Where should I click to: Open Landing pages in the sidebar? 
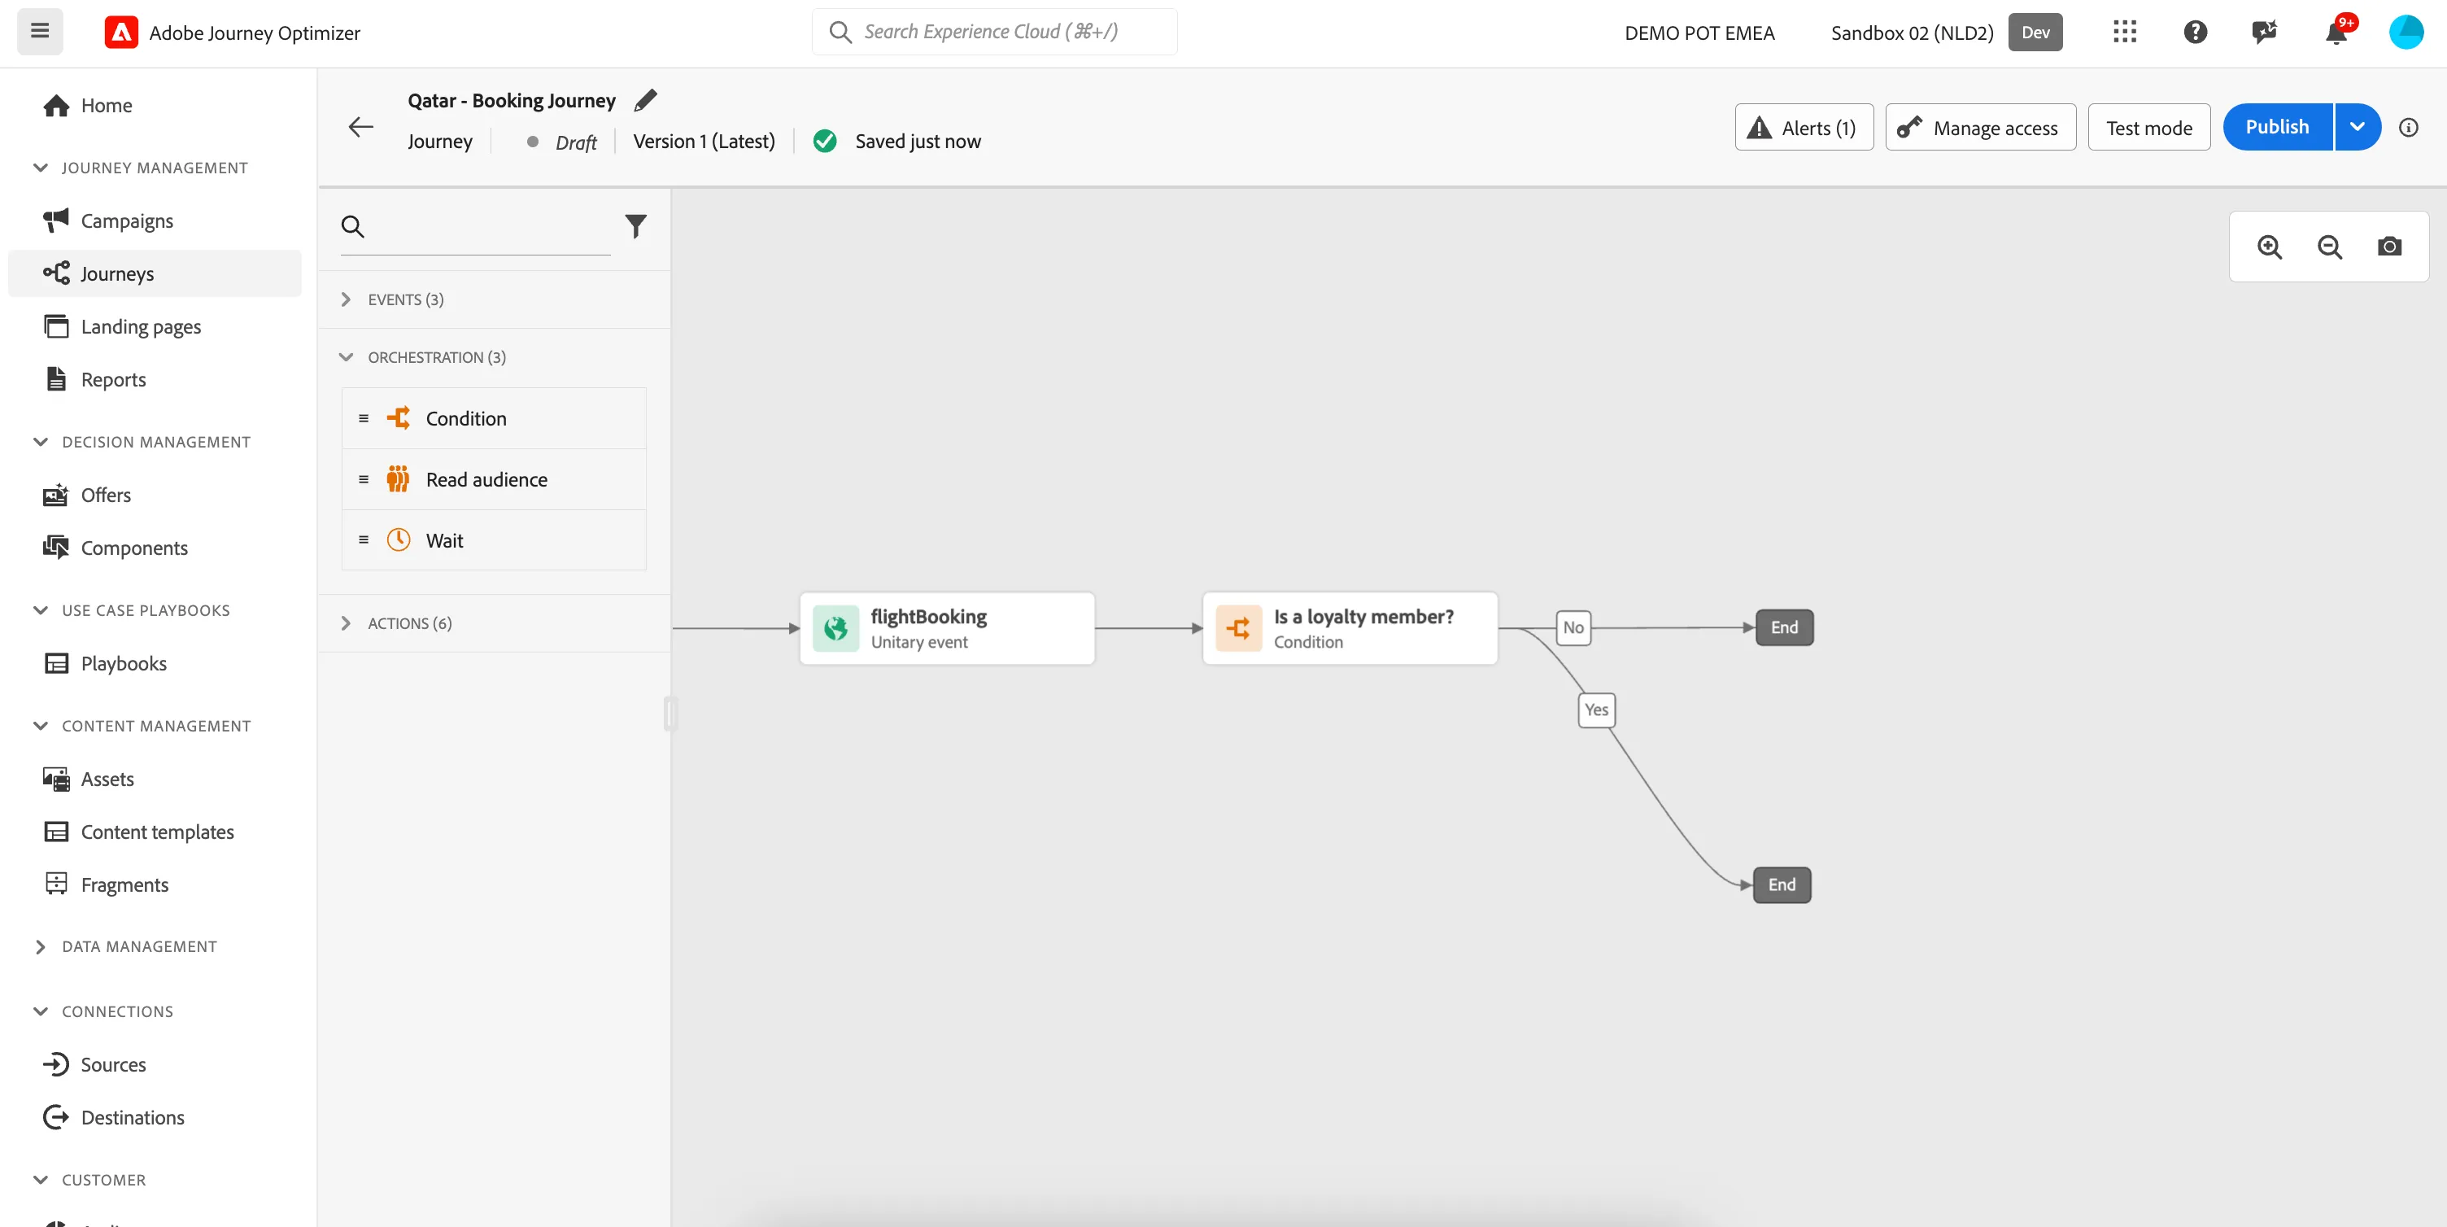pyautogui.click(x=154, y=326)
